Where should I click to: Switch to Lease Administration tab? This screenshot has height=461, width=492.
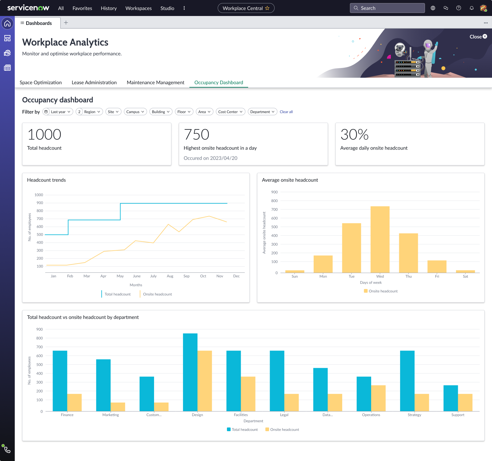click(94, 82)
